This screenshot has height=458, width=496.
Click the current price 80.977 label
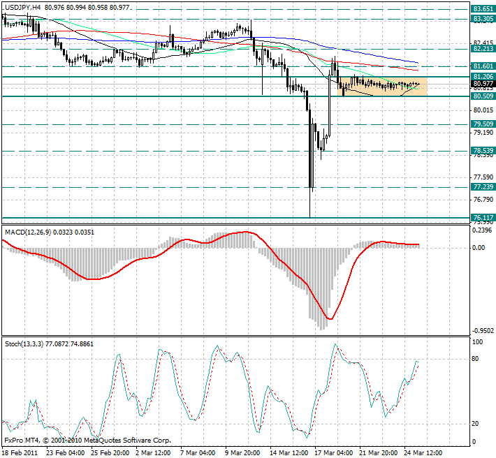pos(483,84)
